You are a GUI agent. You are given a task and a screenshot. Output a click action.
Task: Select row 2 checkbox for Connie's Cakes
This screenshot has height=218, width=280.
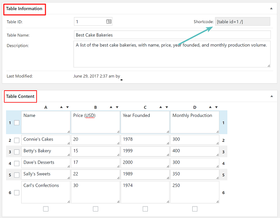(x=17, y=140)
